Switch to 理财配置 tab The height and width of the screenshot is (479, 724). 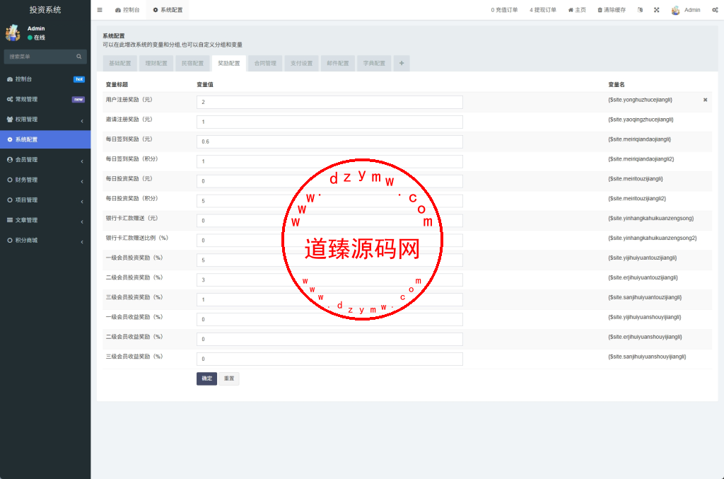(156, 63)
